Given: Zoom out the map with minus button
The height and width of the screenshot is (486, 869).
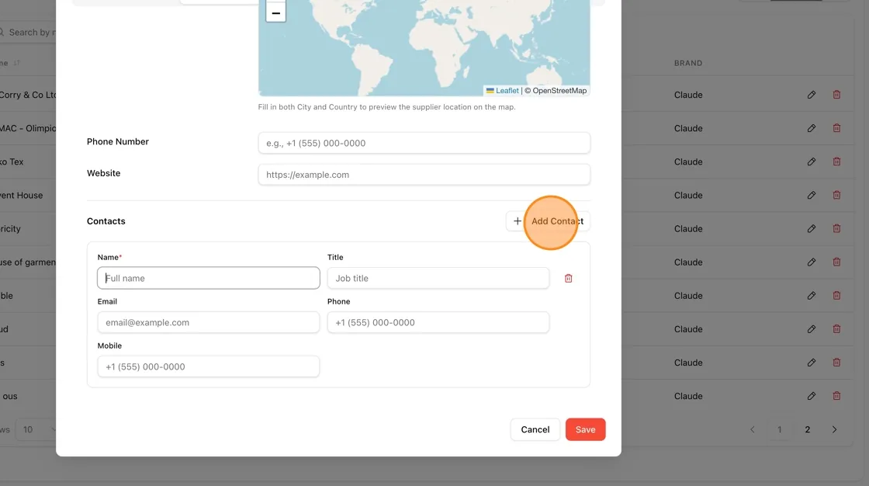Looking at the screenshot, I should [275, 12].
